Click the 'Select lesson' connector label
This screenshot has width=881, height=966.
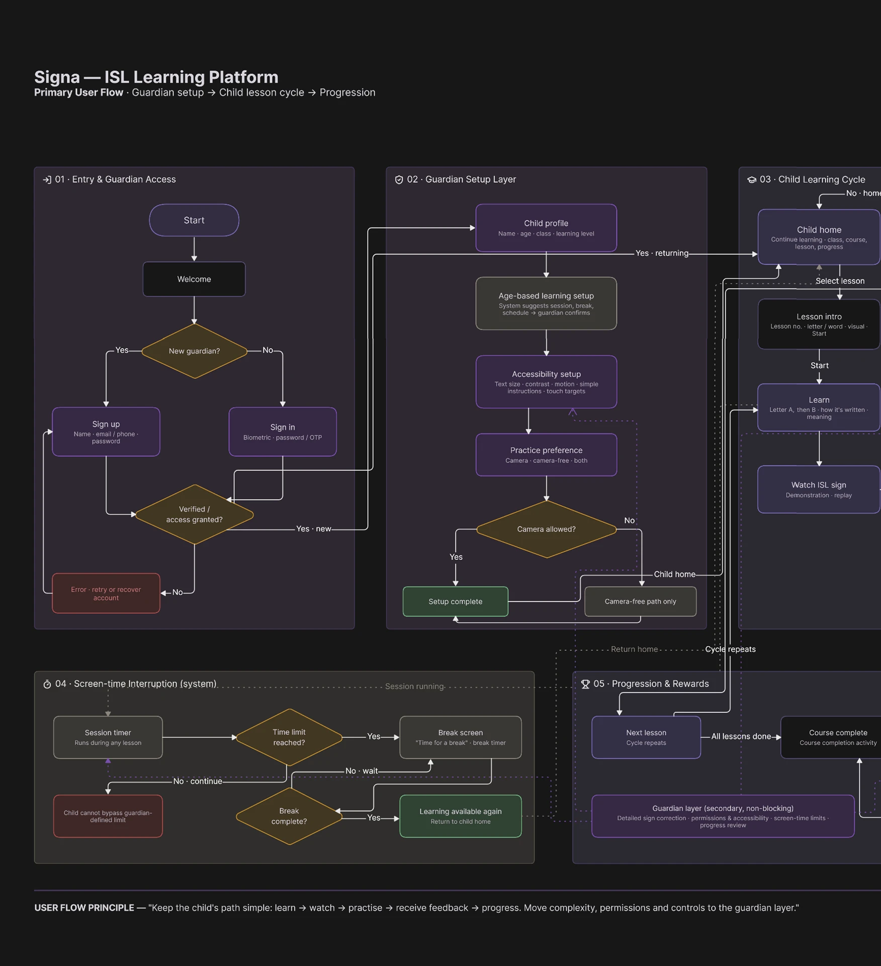coord(840,281)
